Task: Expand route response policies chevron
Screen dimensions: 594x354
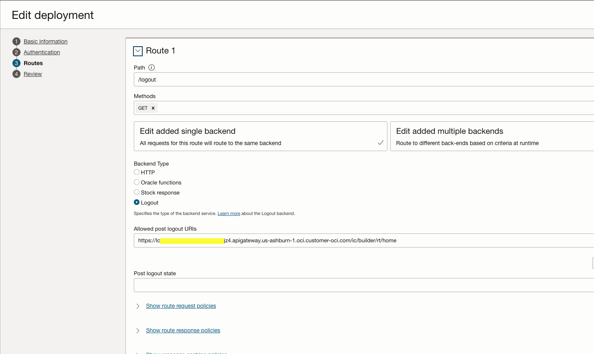Action: [138, 331]
